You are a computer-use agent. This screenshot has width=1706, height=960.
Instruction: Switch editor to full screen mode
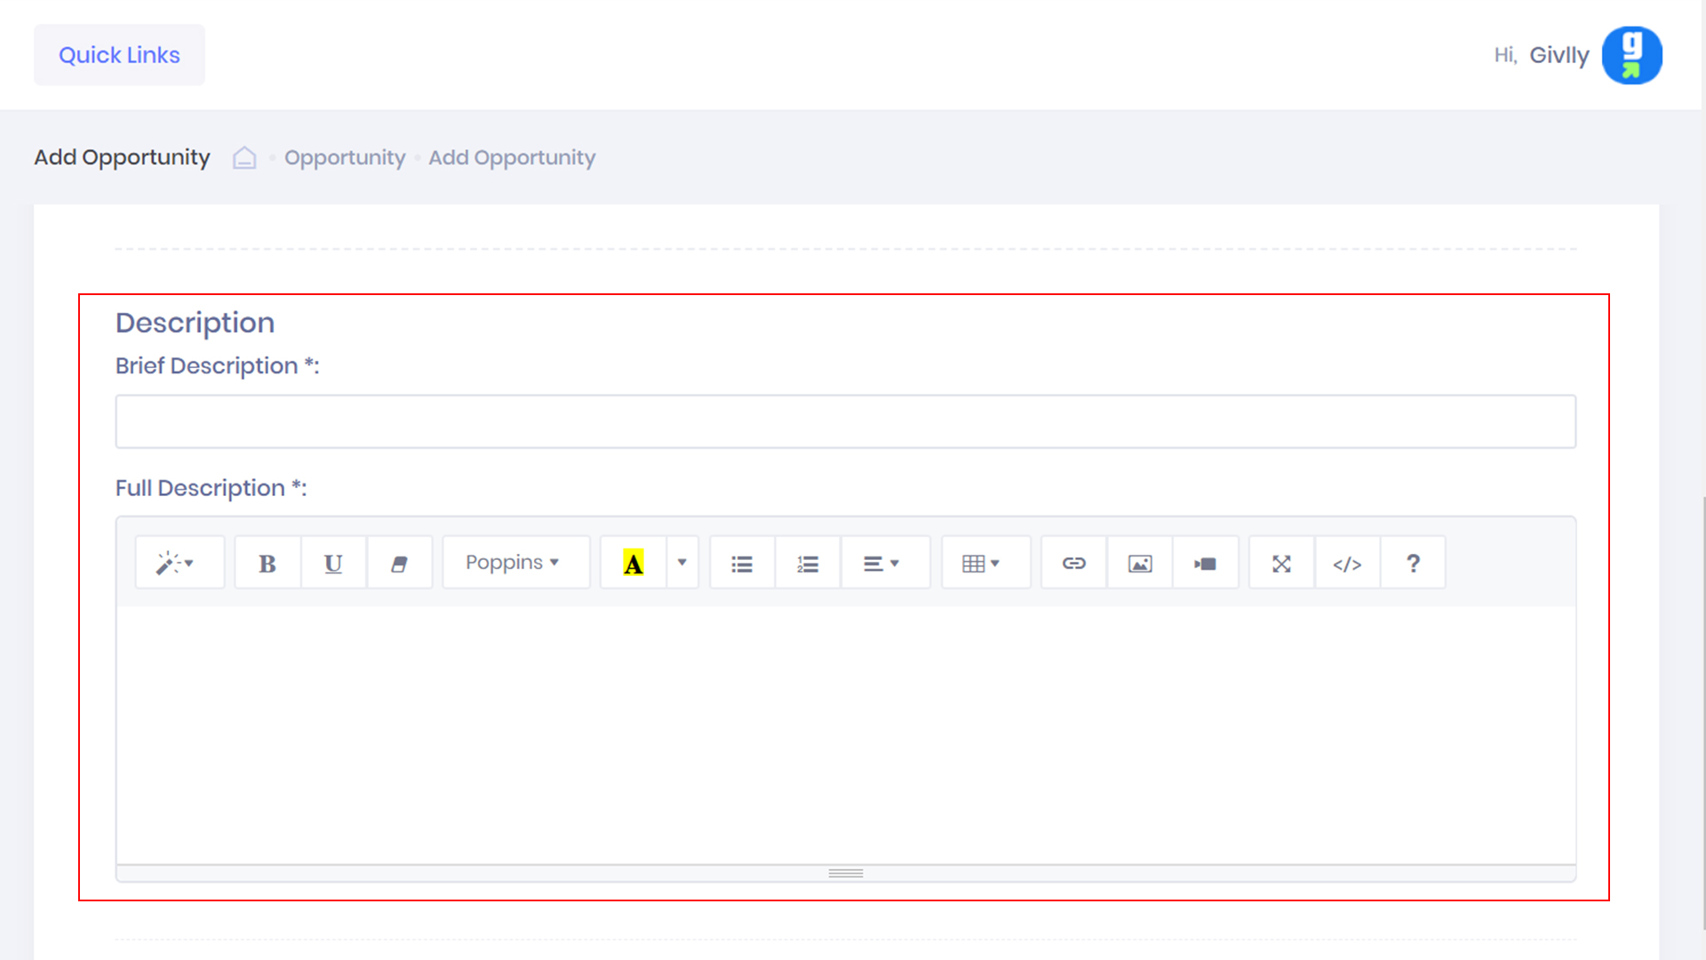point(1281,564)
